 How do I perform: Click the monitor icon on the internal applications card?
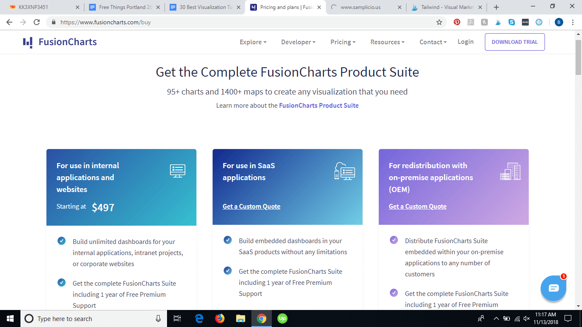coord(177,171)
